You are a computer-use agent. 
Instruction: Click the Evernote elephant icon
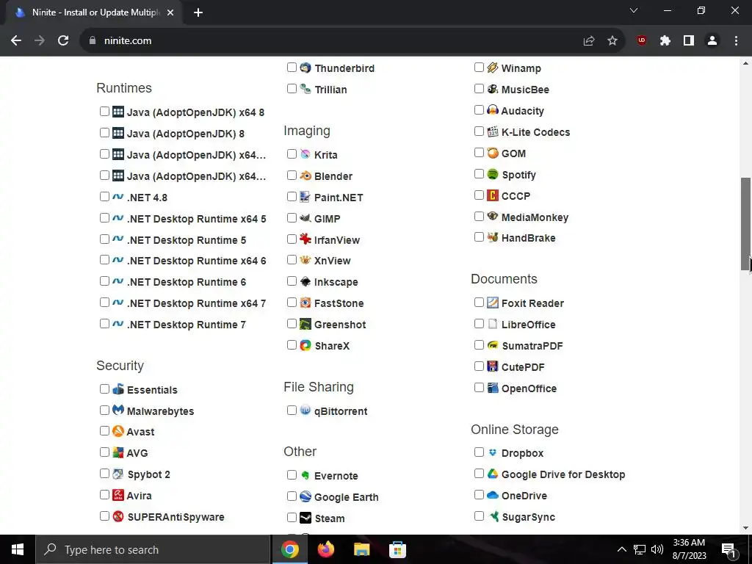point(305,475)
